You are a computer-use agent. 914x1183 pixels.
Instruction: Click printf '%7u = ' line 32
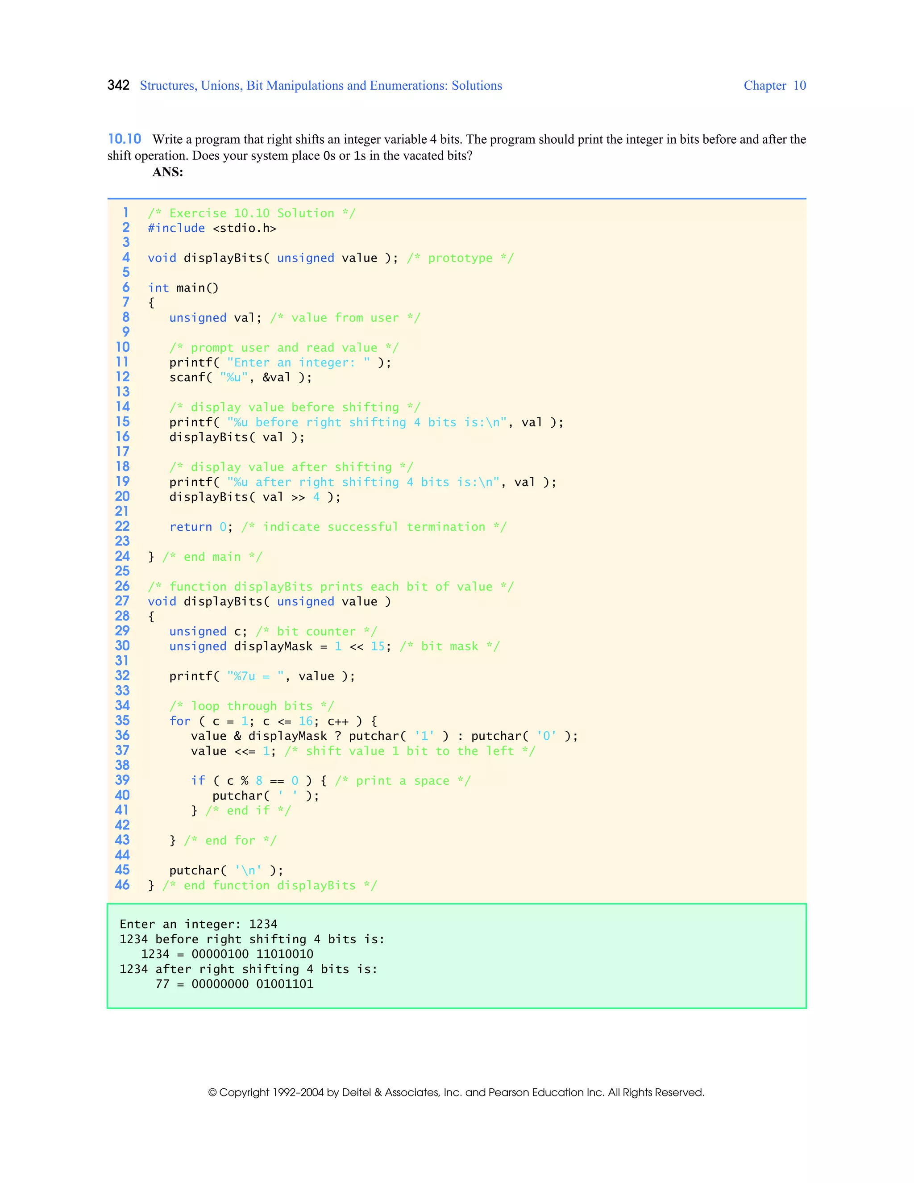click(x=262, y=676)
